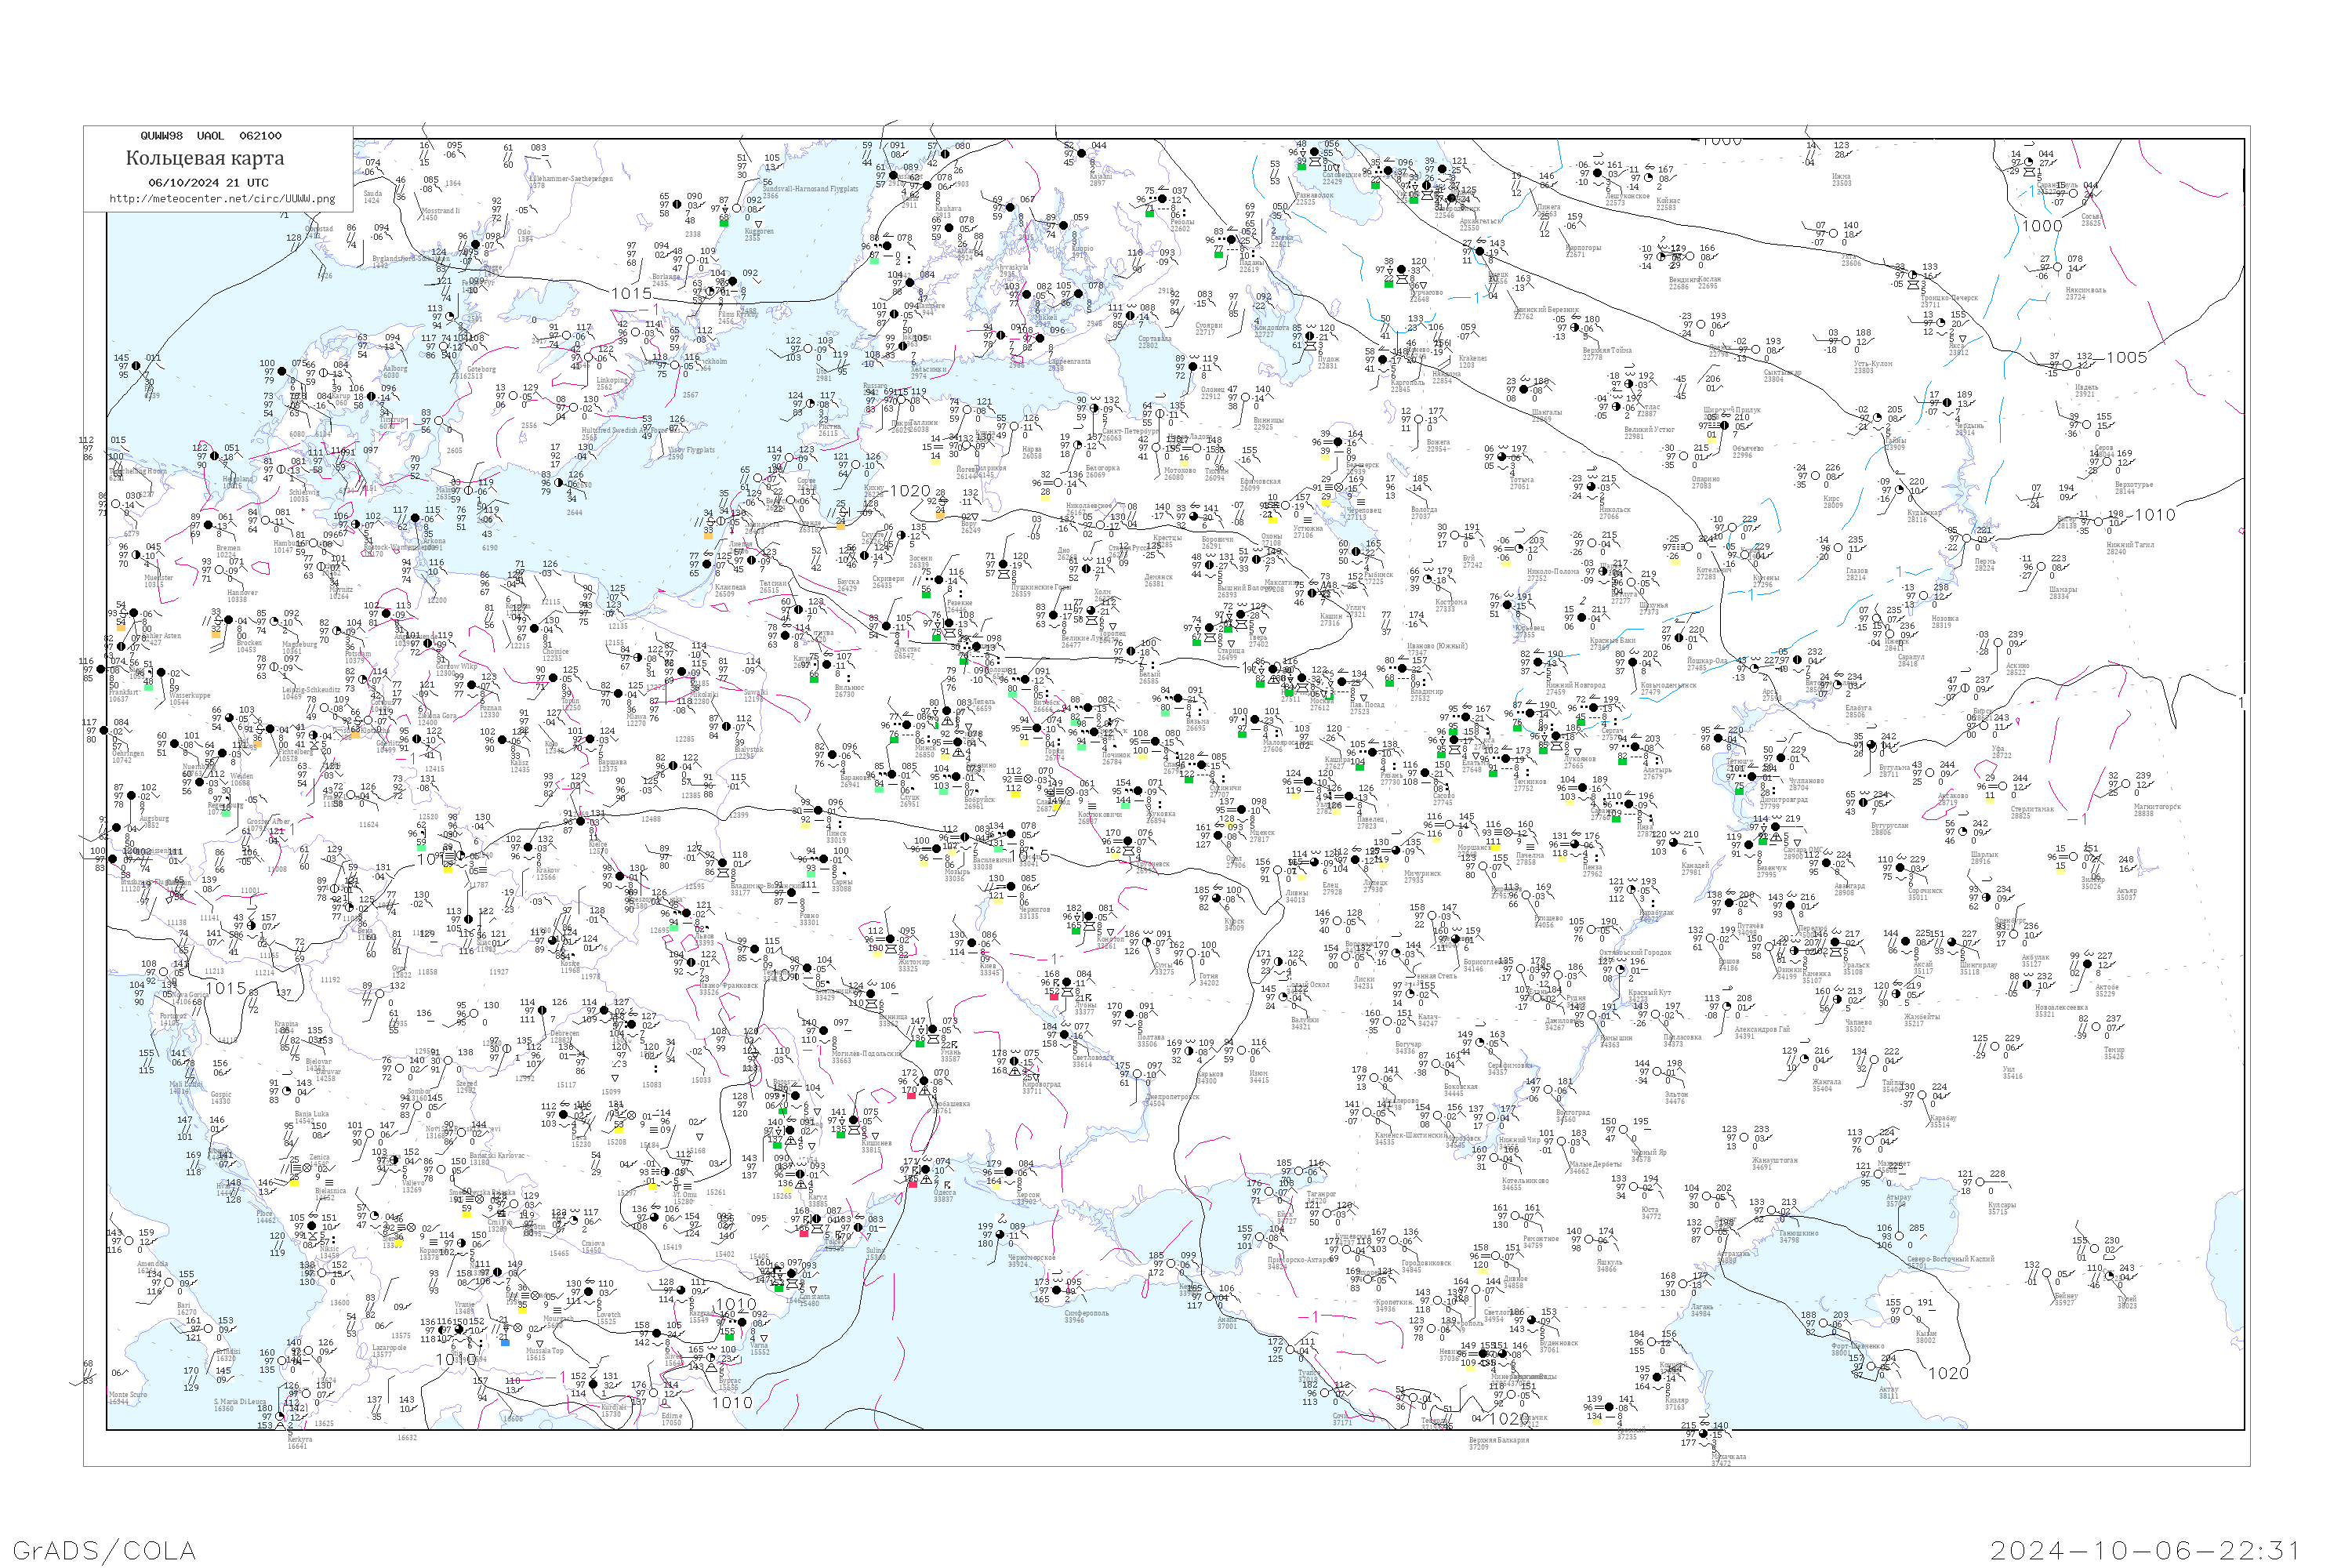The image size is (2352, 1568).
Task: Click the 1010 isobar label near Нижний Тагил
Action: click(x=2154, y=515)
